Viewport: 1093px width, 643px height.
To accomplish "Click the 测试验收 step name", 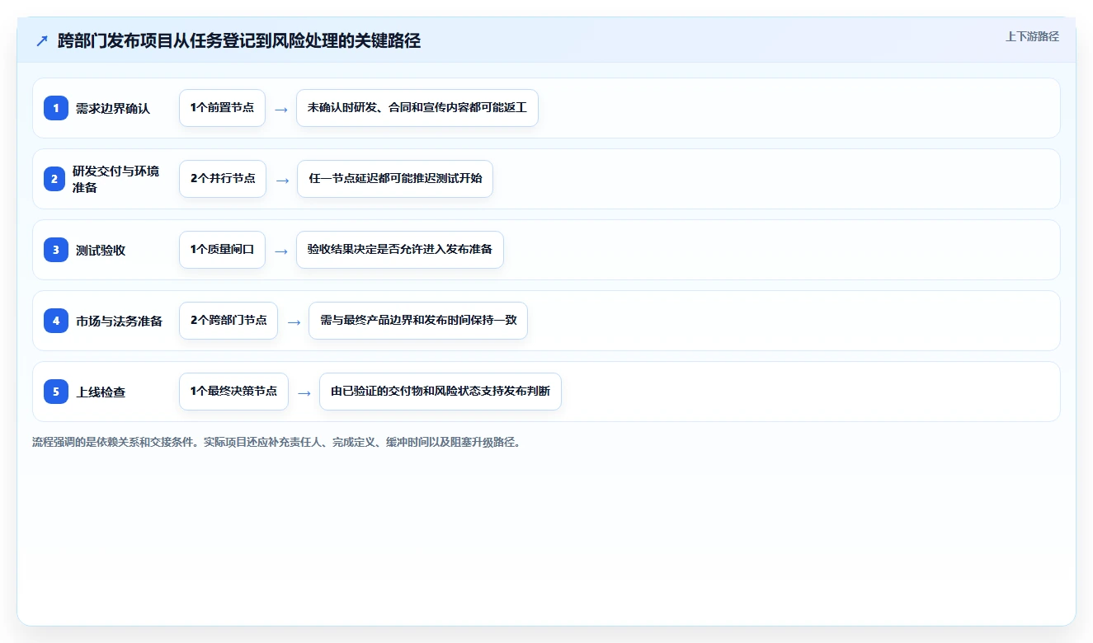I will (x=101, y=250).
